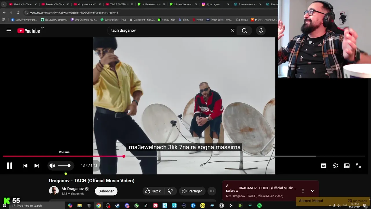The image size is (371, 209).
Task: Close the (9) Instagram tab
Action: click(x=228, y=4)
